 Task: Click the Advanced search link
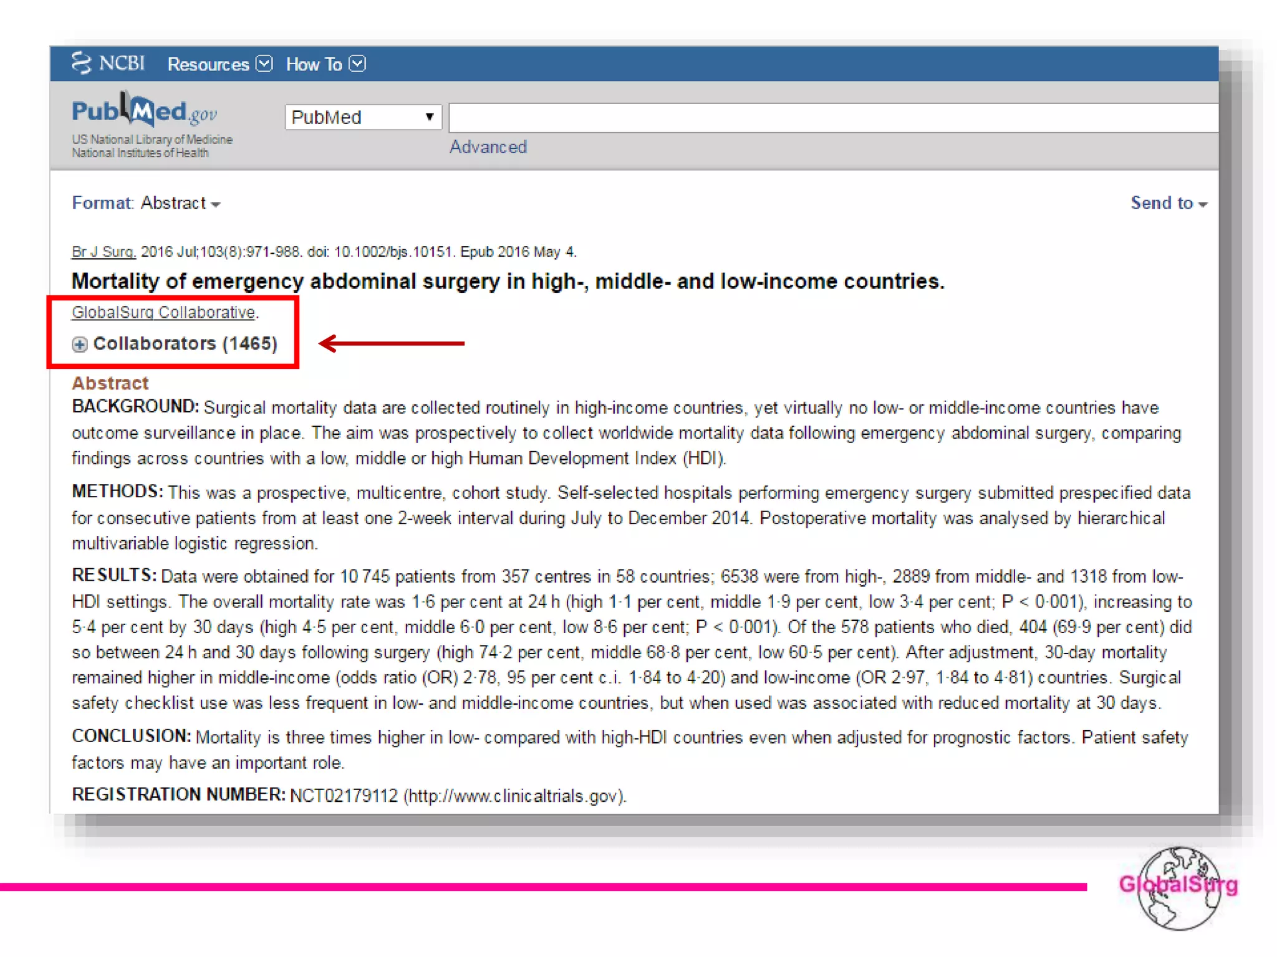[x=488, y=147]
